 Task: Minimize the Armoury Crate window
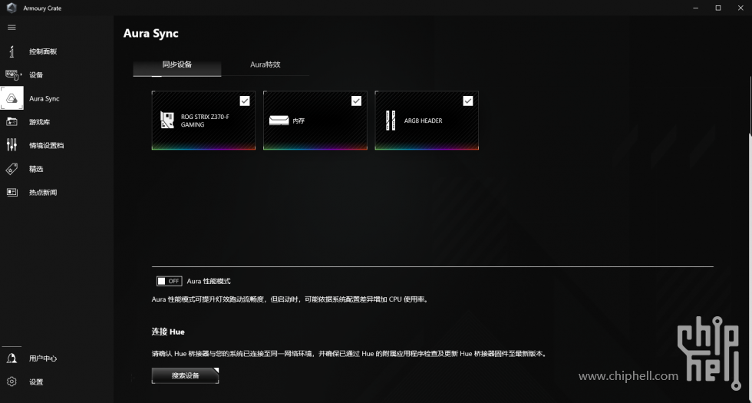click(x=695, y=8)
